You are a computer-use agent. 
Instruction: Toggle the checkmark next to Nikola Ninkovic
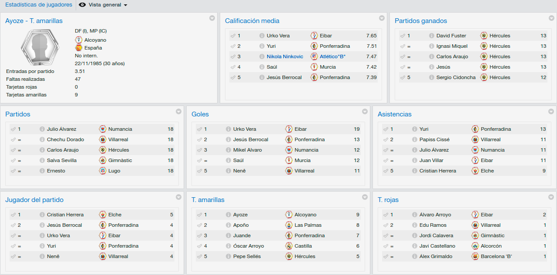pos(233,56)
